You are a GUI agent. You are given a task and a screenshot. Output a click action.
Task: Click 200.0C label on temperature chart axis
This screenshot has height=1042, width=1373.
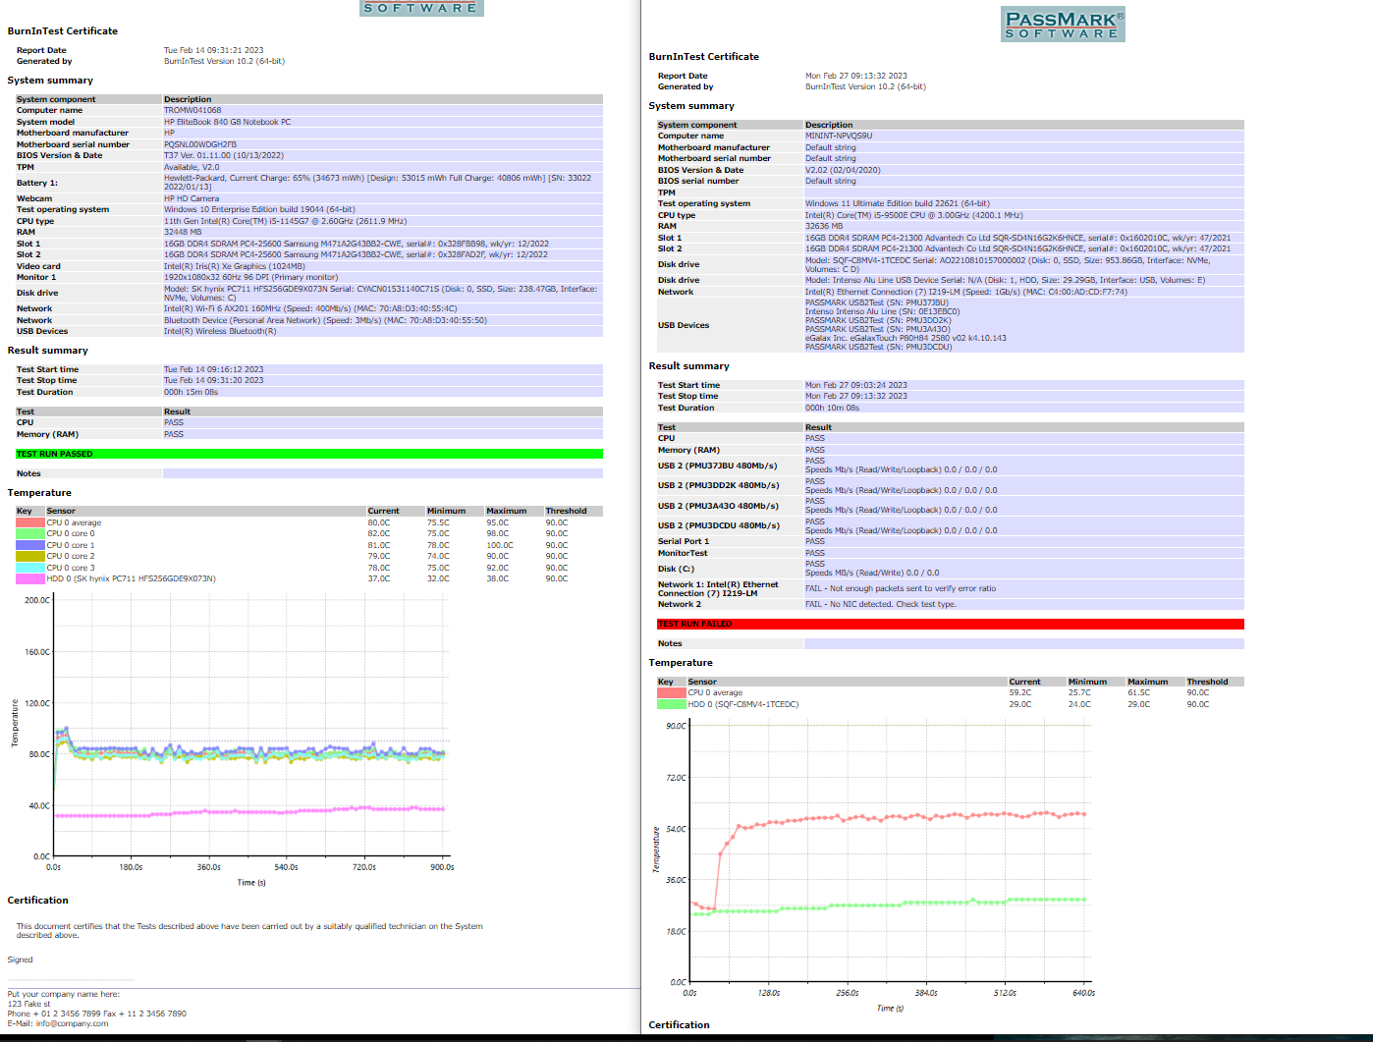(x=37, y=600)
